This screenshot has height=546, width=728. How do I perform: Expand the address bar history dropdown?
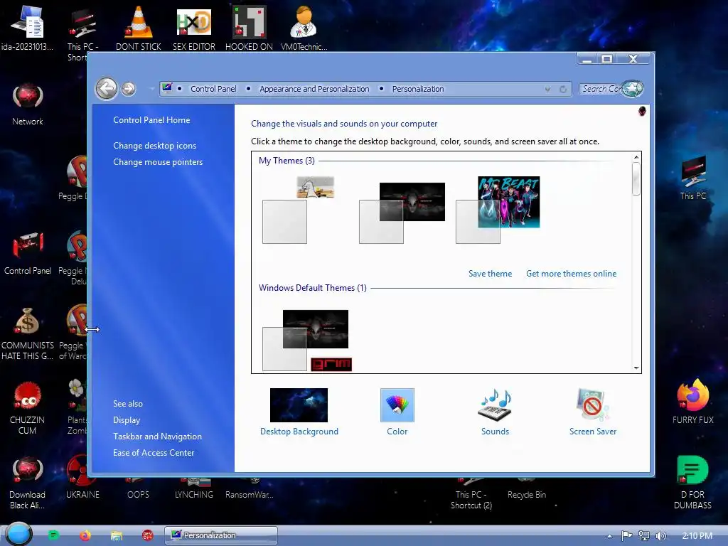click(x=548, y=89)
